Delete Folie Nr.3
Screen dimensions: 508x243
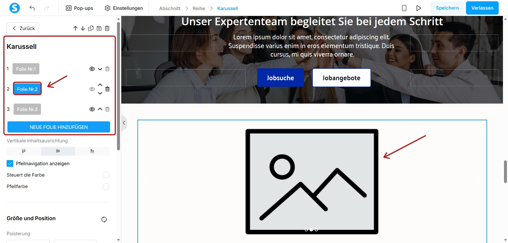[107, 109]
